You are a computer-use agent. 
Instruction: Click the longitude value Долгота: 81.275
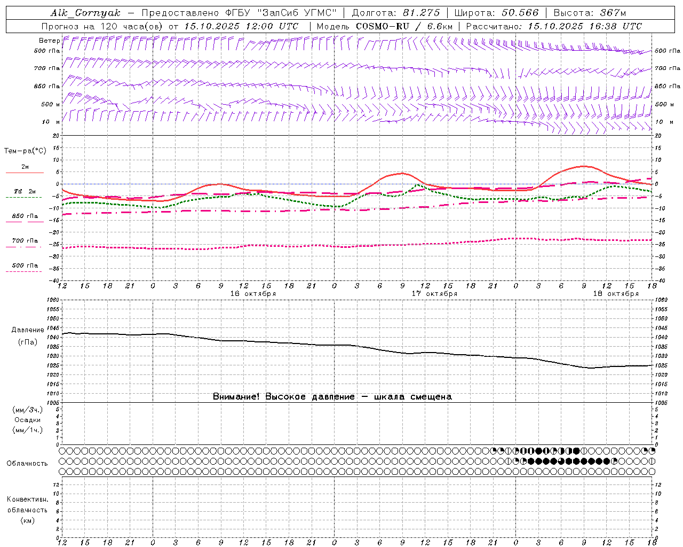point(396,13)
